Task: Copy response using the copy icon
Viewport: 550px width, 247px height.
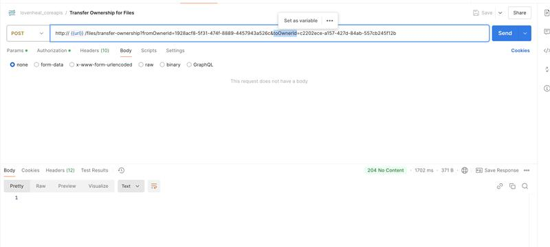Action: pyautogui.click(x=512, y=186)
